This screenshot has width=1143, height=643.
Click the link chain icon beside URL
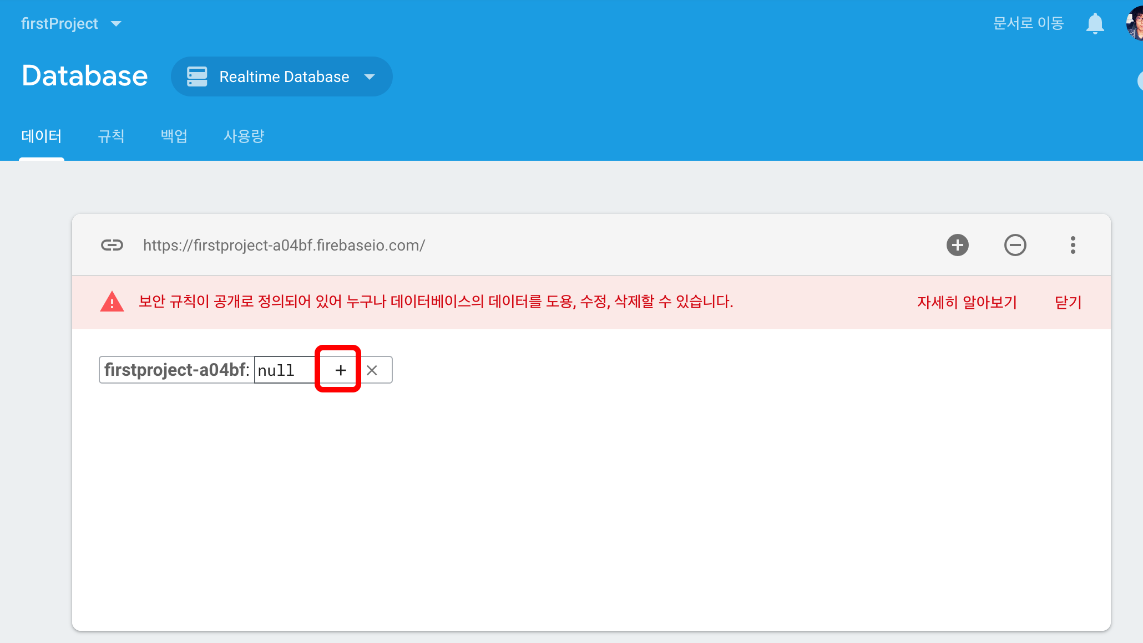pyautogui.click(x=112, y=245)
